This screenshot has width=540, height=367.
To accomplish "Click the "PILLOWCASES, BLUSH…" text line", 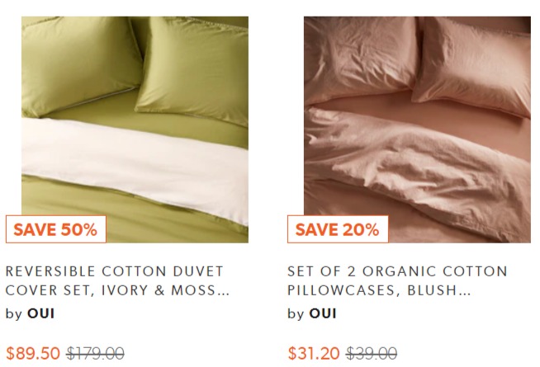I will pyautogui.click(x=379, y=290).
